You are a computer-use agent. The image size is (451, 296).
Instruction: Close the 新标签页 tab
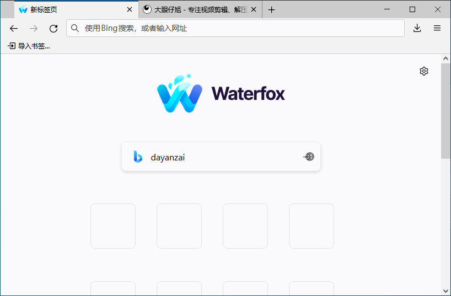(x=130, y=9)
